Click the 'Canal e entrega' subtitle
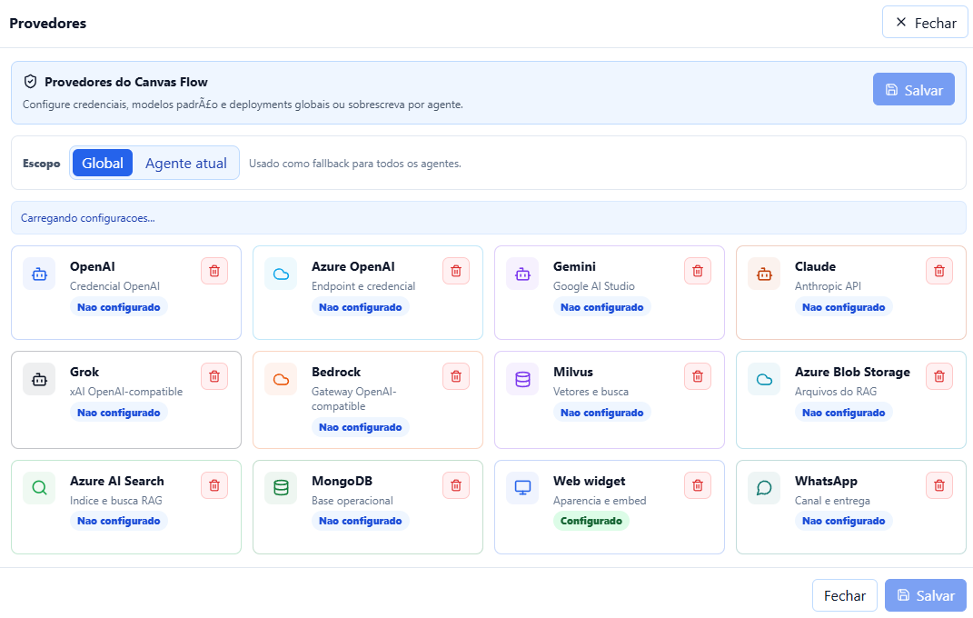The image size is (973, 618). coord(832,501)
